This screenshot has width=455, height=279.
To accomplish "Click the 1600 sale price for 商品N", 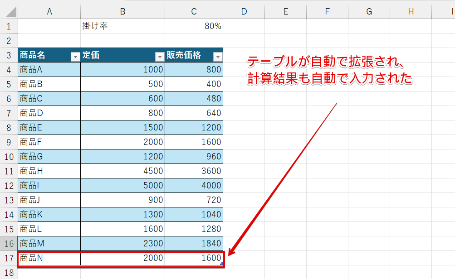I will pos(194,258).
